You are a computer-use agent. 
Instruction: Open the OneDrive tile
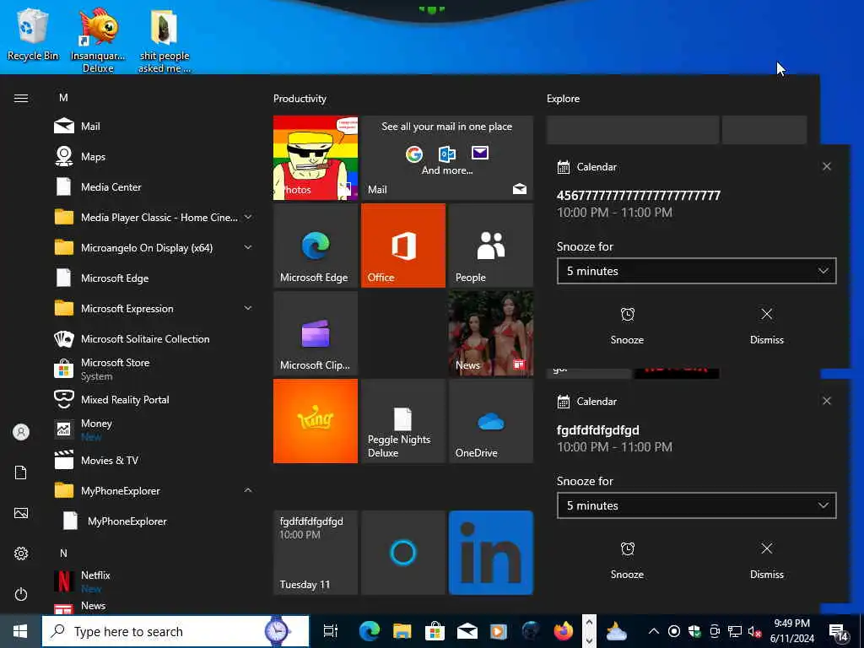pos(491,421)
